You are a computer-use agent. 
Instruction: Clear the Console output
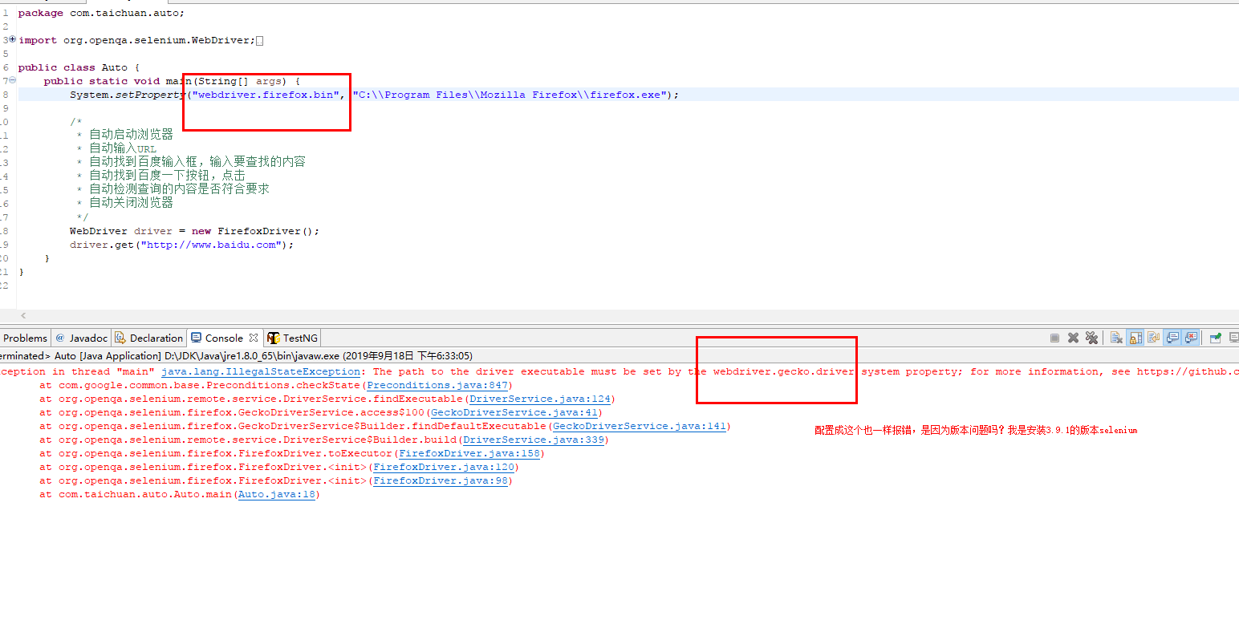click(1115, 338)
